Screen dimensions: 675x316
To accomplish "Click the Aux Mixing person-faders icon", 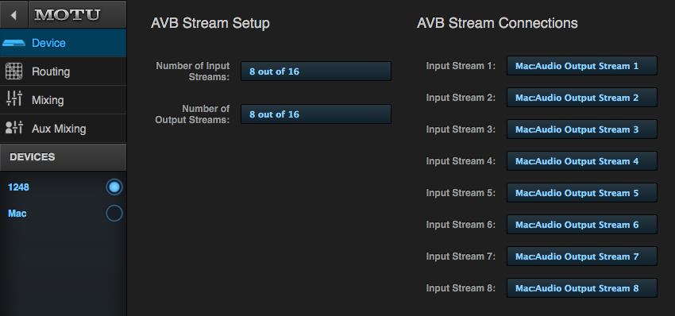I will [13, 128].
